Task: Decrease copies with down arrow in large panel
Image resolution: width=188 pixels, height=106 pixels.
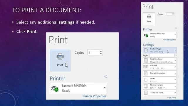Action: [101, 54]
